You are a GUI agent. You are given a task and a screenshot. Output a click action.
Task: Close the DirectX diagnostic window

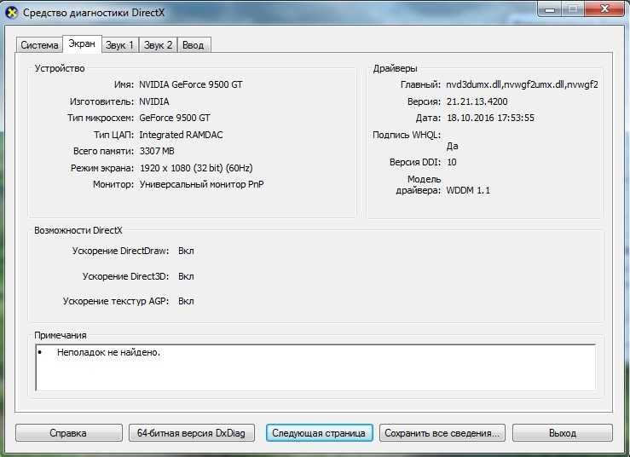[x=604, y=9]
